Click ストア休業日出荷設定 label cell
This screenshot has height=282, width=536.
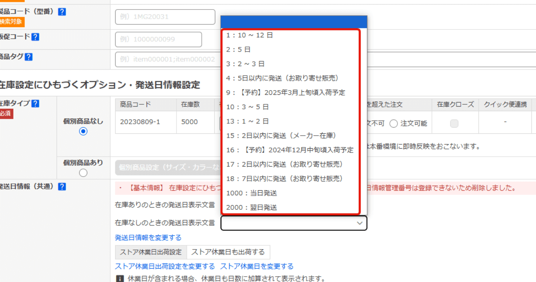pos(151,252)
